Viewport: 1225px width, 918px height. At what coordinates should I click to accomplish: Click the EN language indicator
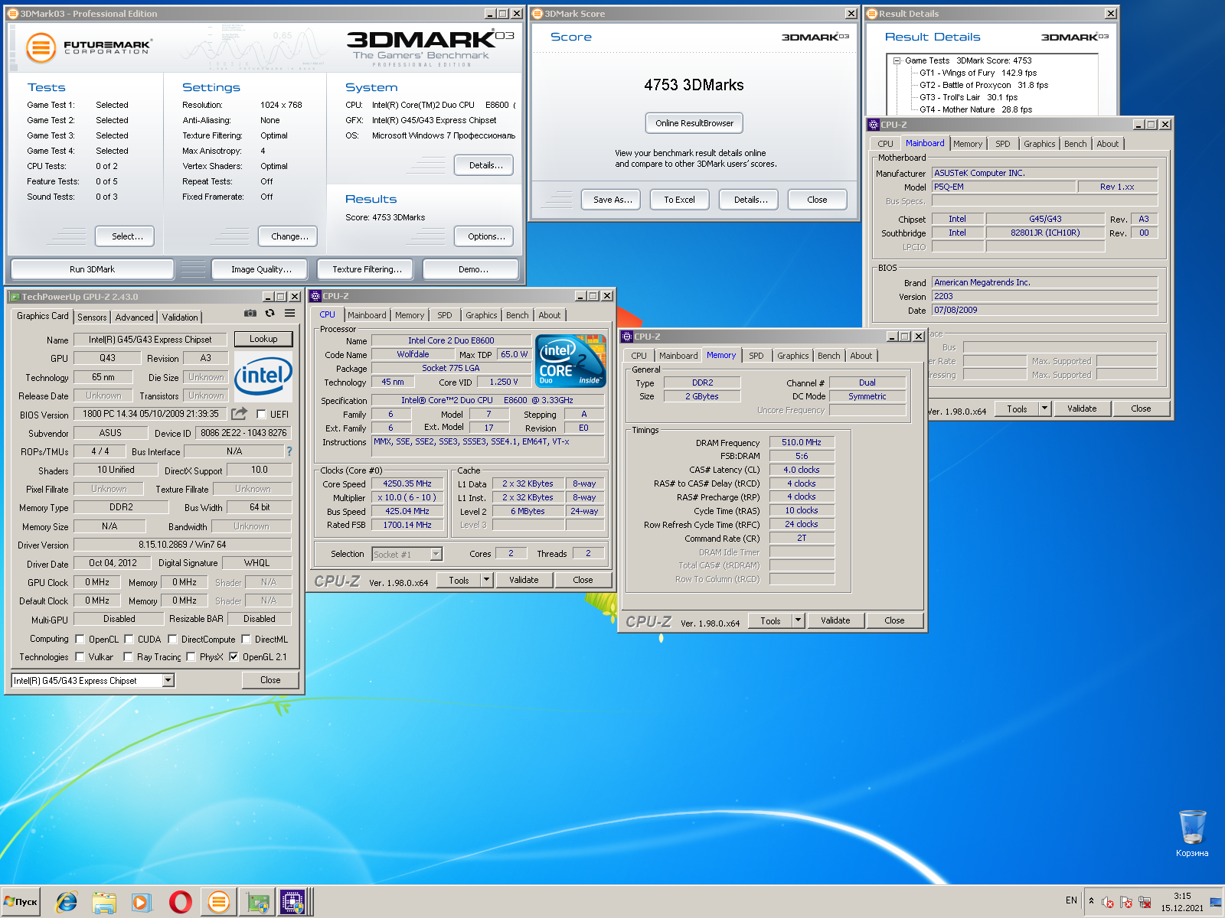coord(1071,900)
